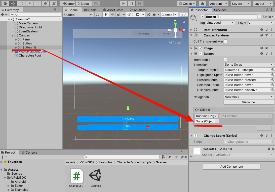Lock the Inspector with the padlock icon
This screenshot has width=275, height=192.
point(267,10)
